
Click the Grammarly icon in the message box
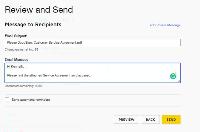click(x=173, y=76)
